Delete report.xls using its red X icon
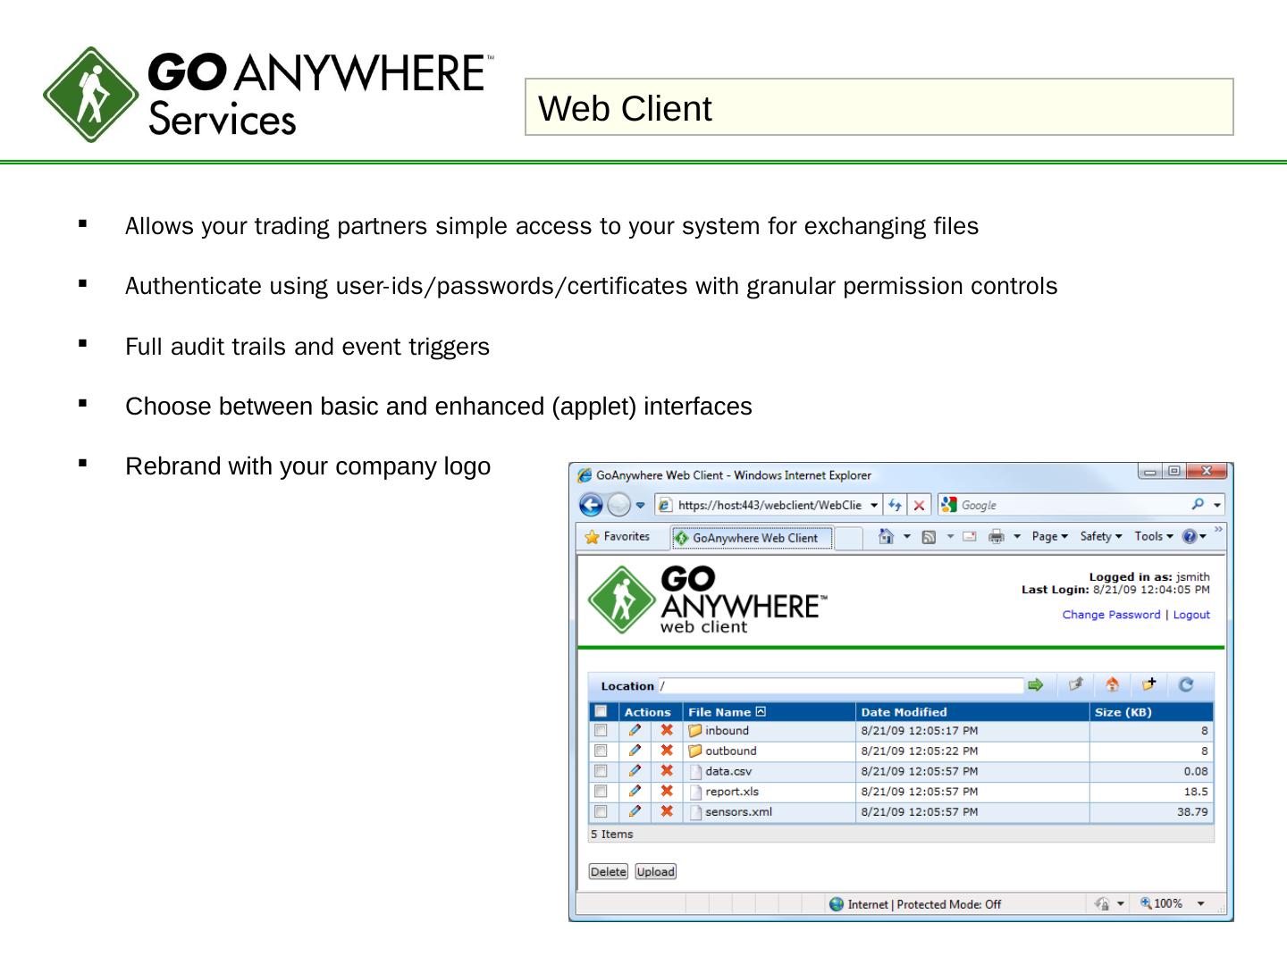 click(667, 792)
